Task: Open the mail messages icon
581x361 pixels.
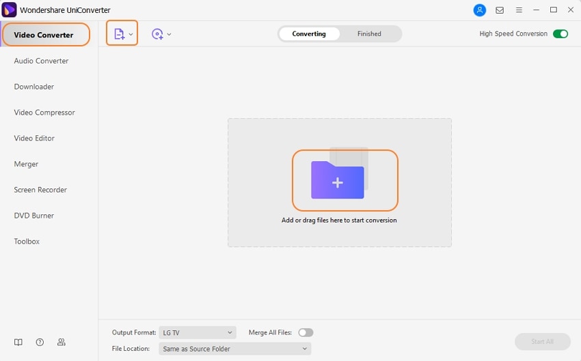Action: point(500,10)
